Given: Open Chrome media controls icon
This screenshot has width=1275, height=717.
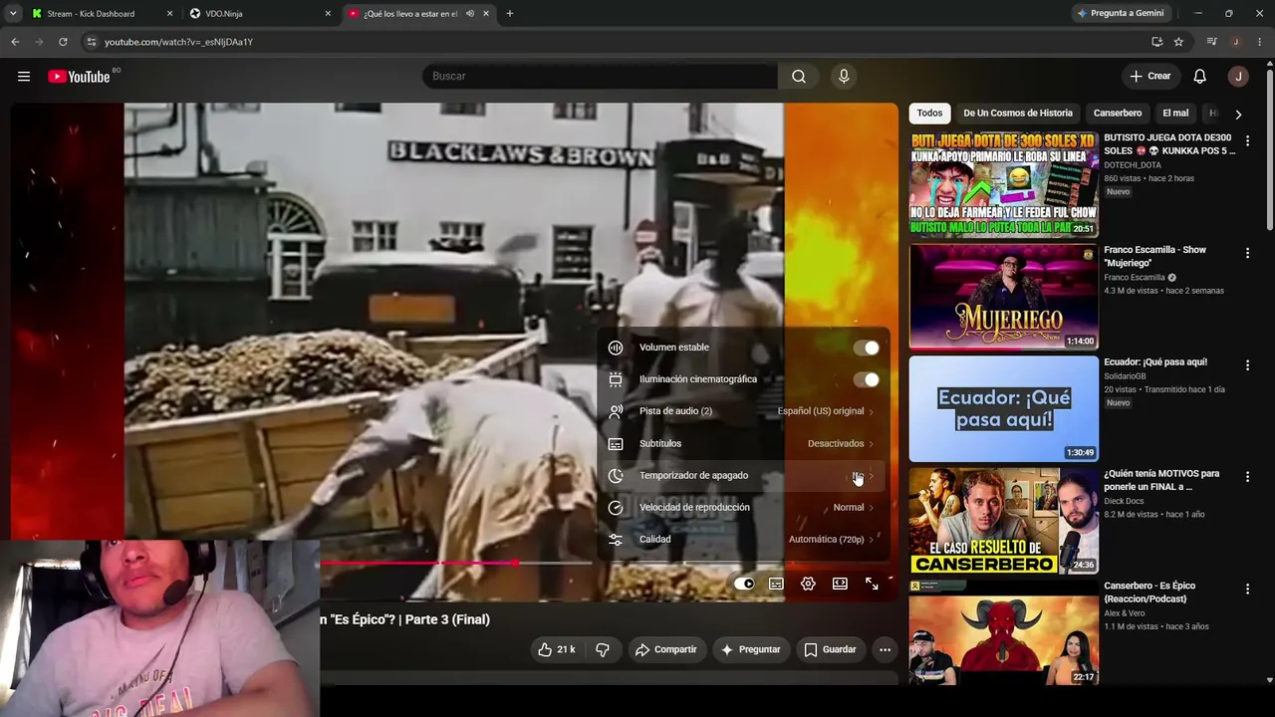Looking at the screenshot, I should click(1211, 42).
